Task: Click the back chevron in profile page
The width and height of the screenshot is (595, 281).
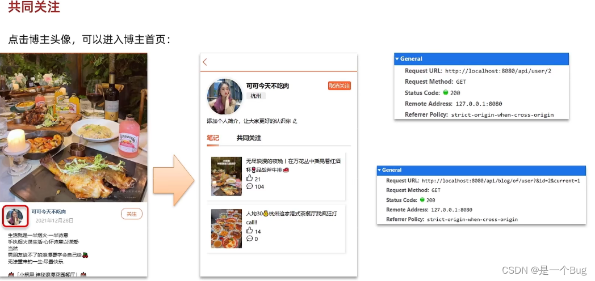Action: [x=205, y=62]
